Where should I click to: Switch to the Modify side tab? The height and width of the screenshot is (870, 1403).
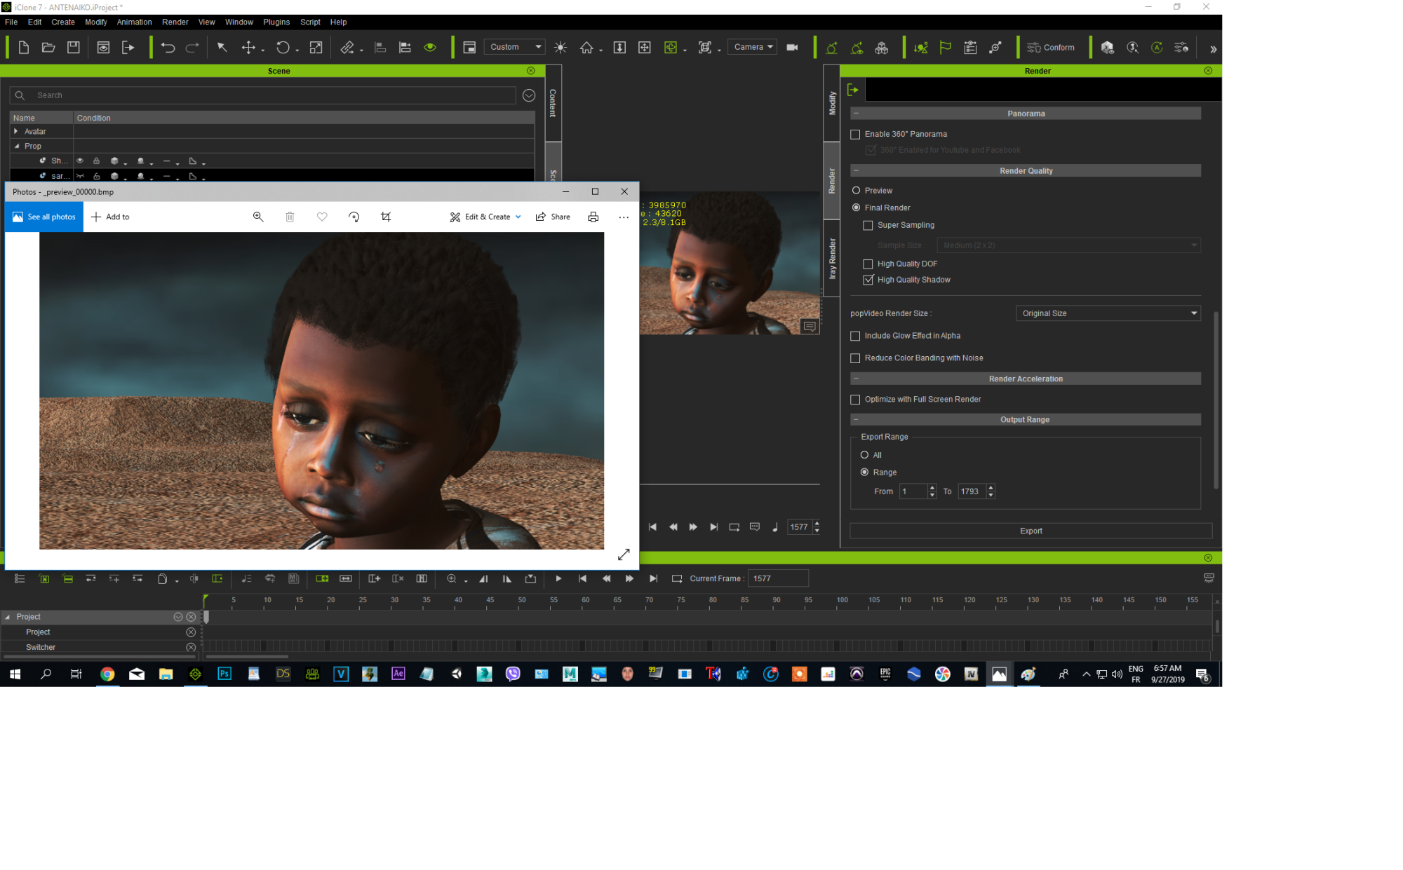pyautogui.click(x=832, y=103)
